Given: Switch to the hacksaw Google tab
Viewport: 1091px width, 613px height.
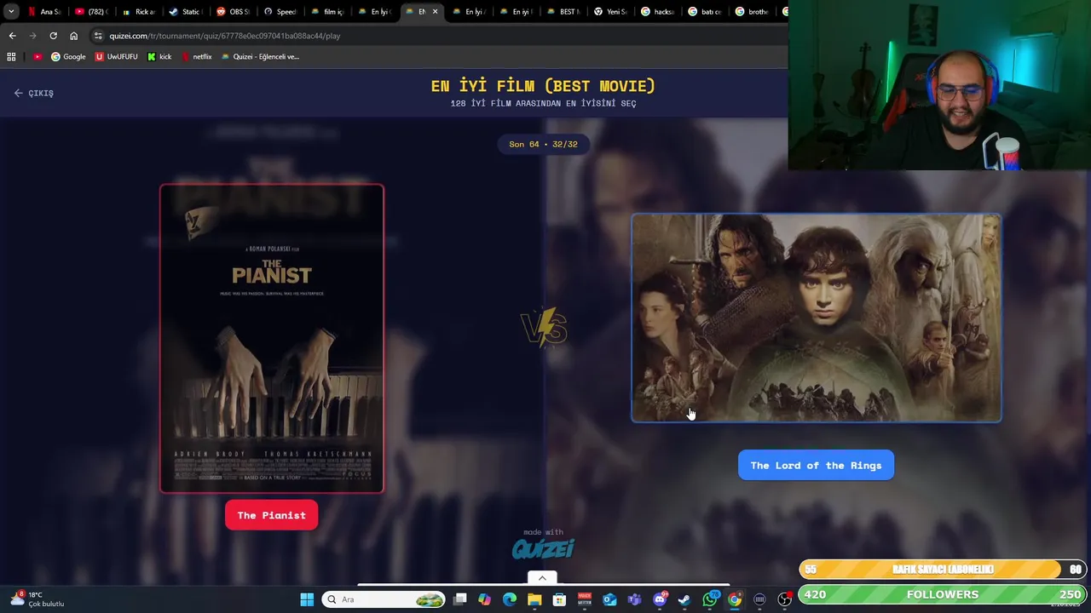Looking at the screenshot, I should [656, 12].
